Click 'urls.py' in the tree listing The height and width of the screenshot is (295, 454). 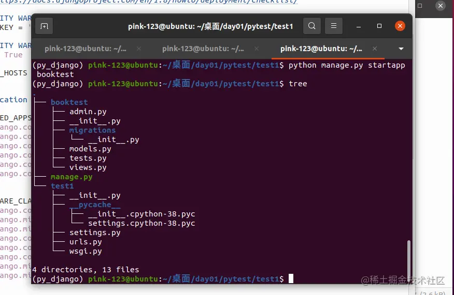[x=86, y=242]
